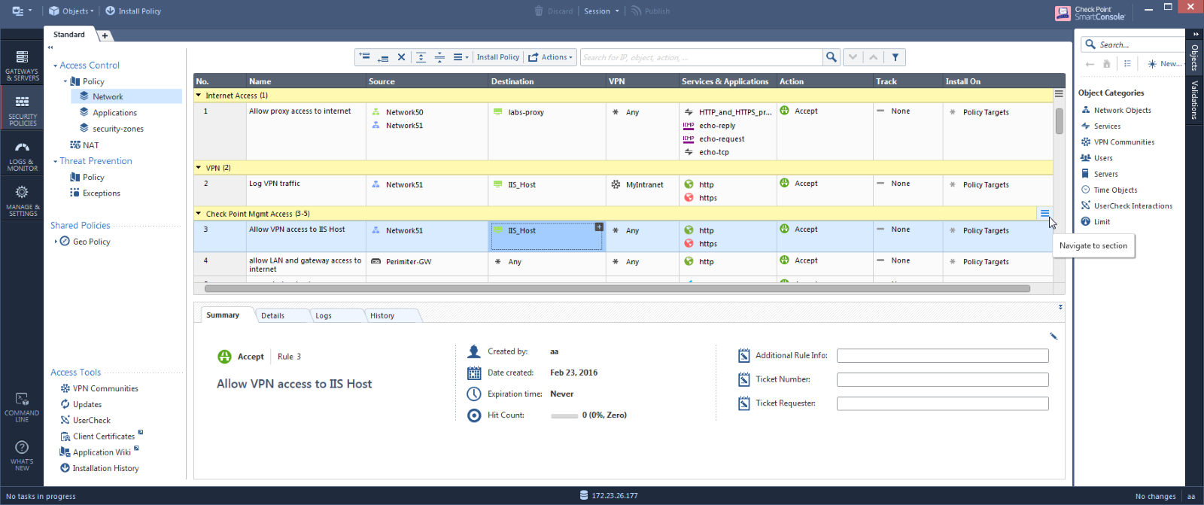Click the Ticket Number input field
The image size is (1204, 505).
(x=942, y=379)
